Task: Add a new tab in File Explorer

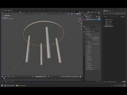Action: point(112,11)
